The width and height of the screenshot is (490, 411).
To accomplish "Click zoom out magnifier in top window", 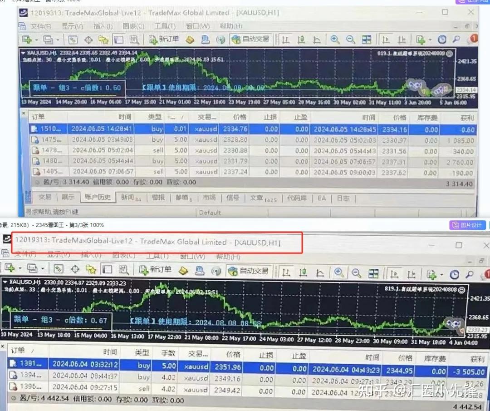I will click(x=350, y=40).
